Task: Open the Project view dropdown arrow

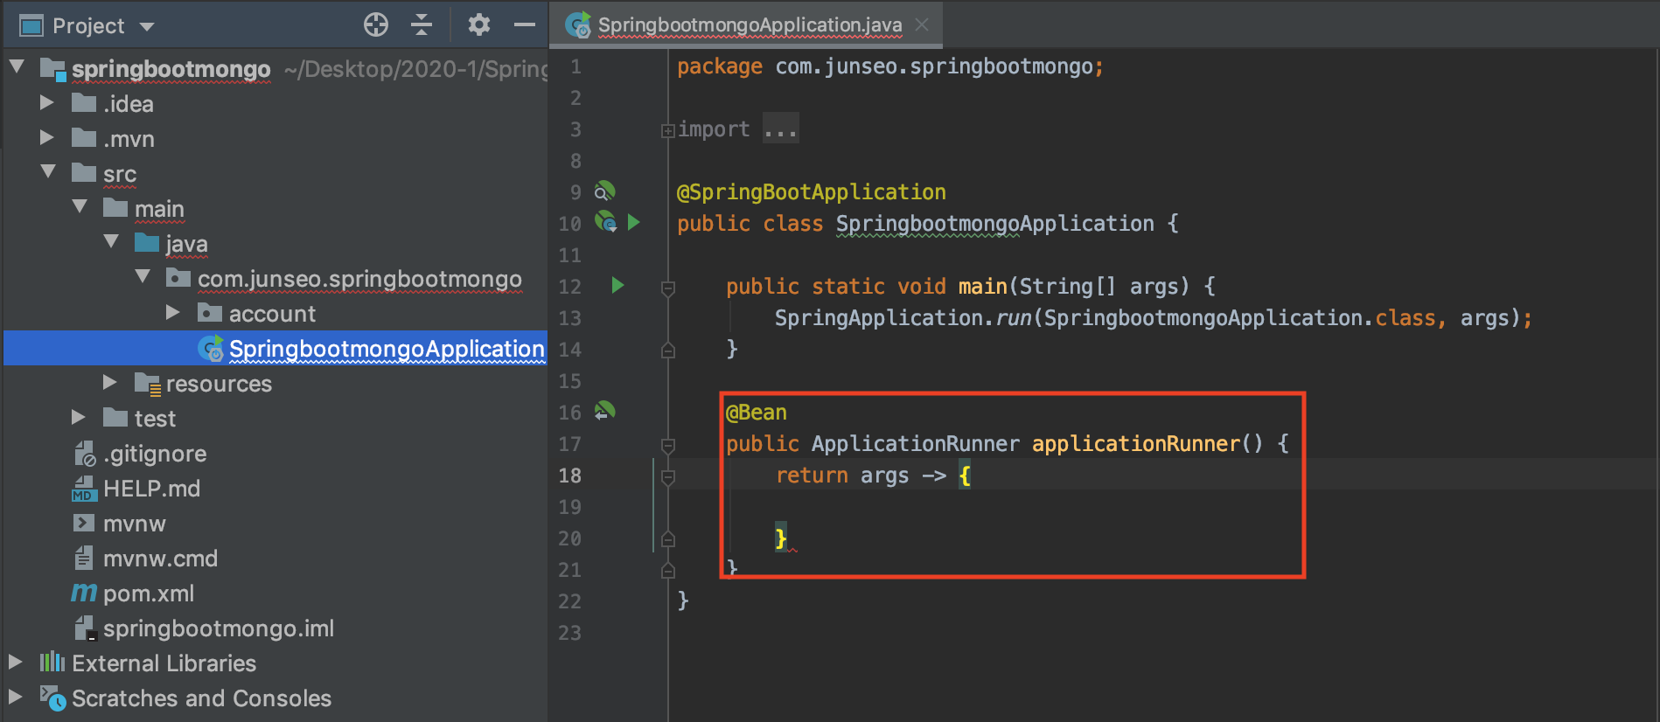Action: [147, 27]
